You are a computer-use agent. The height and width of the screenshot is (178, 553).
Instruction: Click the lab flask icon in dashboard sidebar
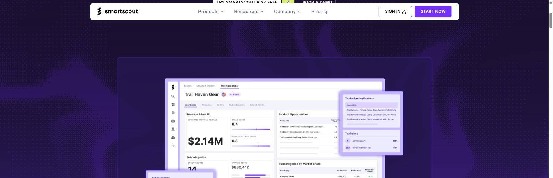[x=173, y=130]
